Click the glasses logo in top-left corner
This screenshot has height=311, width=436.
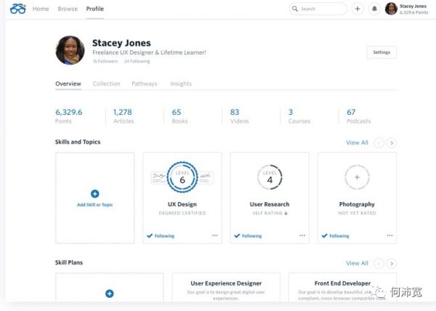(18, 9)
